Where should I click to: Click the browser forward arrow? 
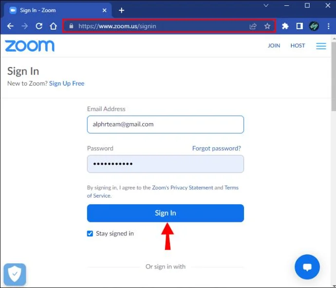[25, 26]
